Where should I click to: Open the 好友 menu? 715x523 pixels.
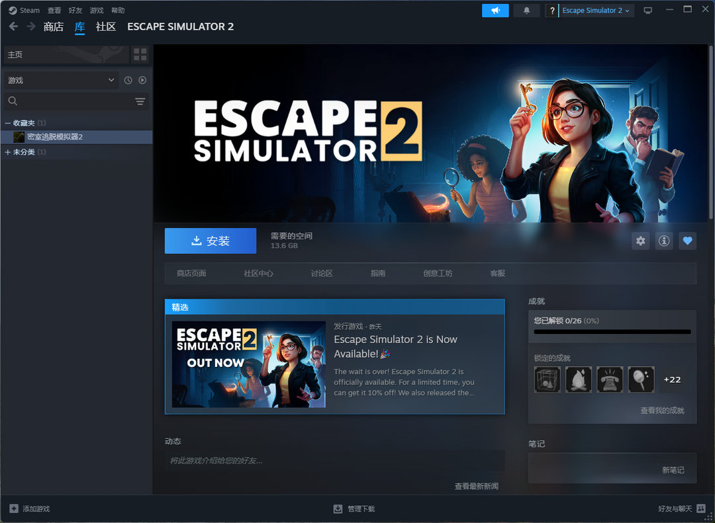(75, 11)
